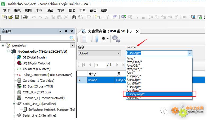Select DQ (Digital Outputs) node
The height and width of the screenshot is (120, 207).
point(36,63)
